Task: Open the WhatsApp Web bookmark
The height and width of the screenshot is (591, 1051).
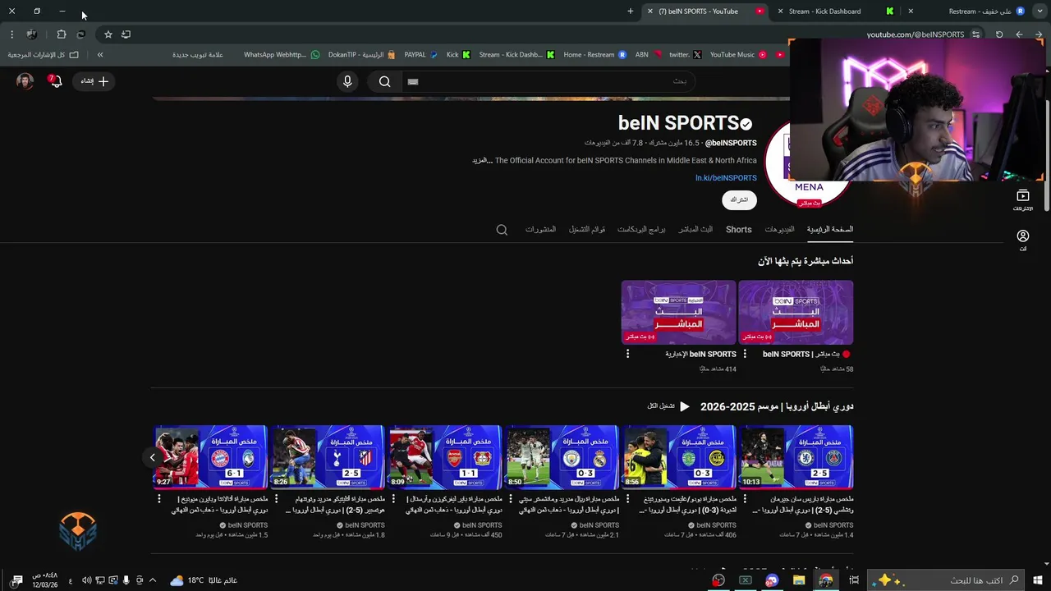Action: click(x=281, y=55)
